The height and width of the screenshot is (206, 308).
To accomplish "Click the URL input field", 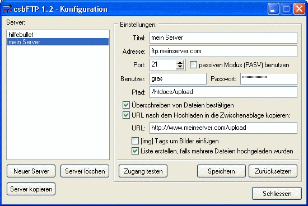I will point(223,128).
